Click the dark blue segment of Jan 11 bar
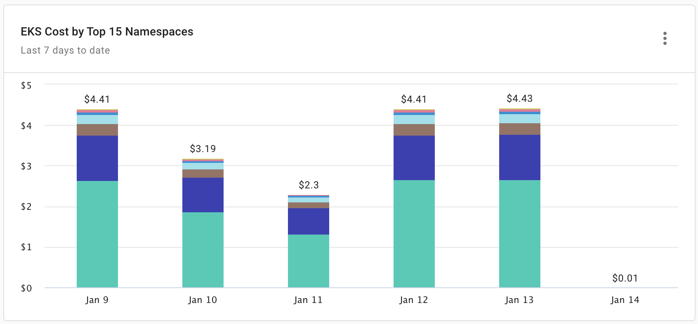This screenshot has width=698, height=324. coord(309,221)
